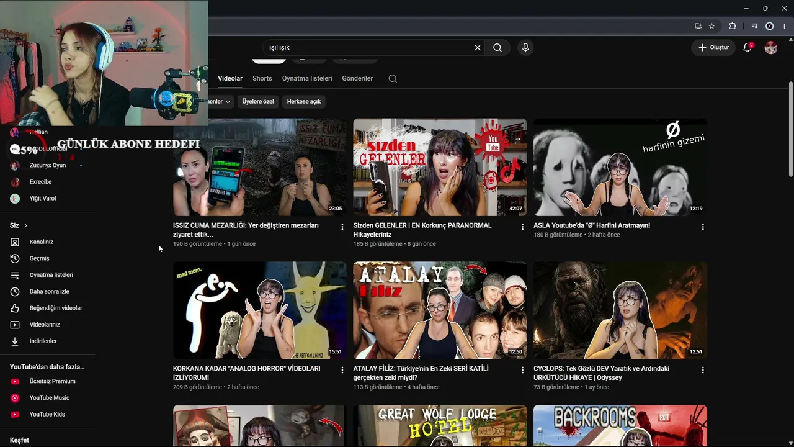Open the CYCLOPS Tek Gözlü DEV title
The width and height of the screenshot is (794, 447).
point(601,372)
